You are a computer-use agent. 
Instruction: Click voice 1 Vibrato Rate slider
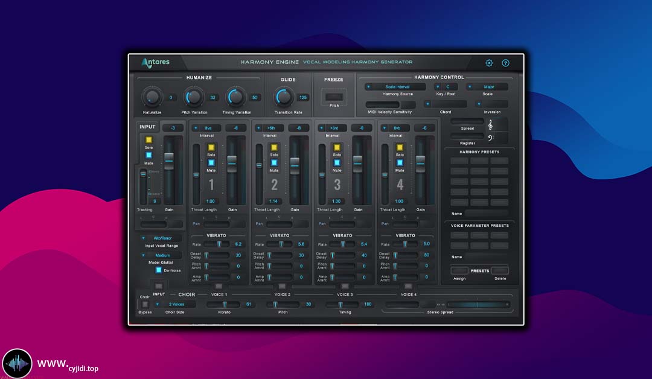(x=216, y=244)
